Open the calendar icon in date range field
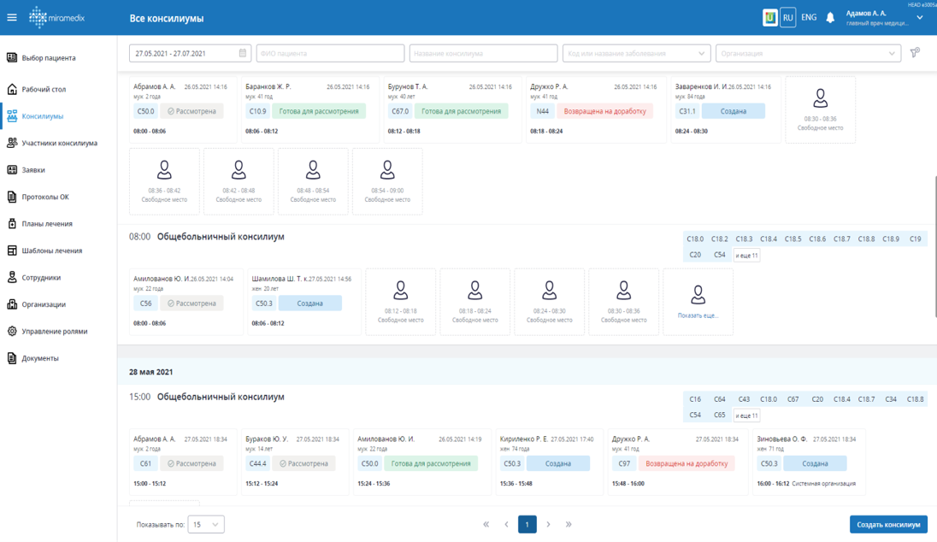 (242, 53)
